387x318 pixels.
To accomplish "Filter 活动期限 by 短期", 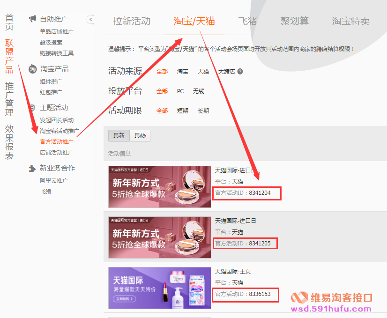I will pos(183,111).
